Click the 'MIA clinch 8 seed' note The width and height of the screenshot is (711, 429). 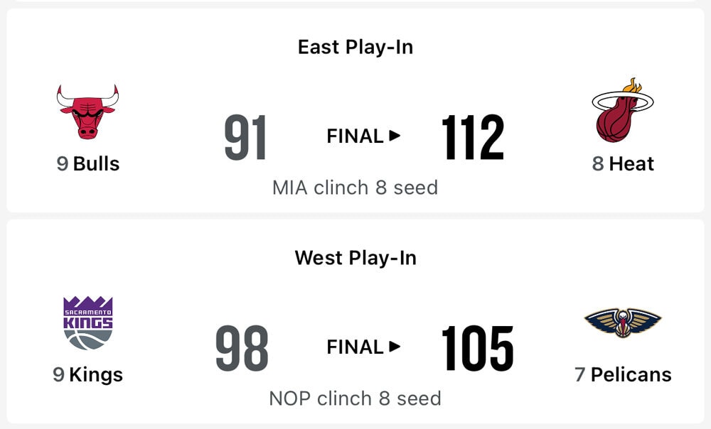[x=355, y=188]
